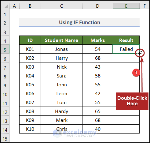Select row 15 header

click(x=5, y=138)
